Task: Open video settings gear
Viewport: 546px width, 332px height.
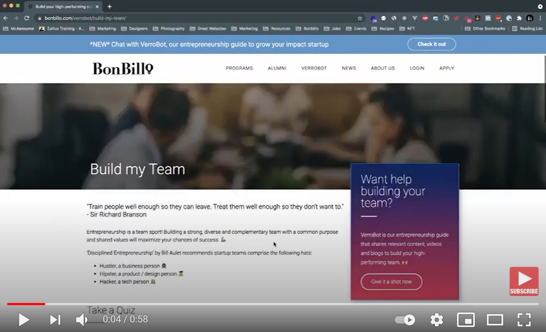Action: pyautogui.click(x=436, y=320)
